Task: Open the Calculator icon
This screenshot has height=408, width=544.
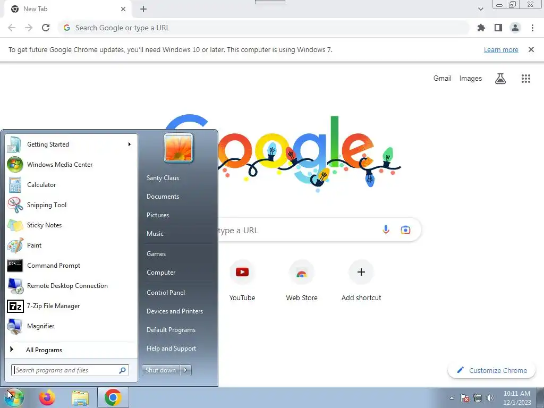Action: (x=15, y=185)
